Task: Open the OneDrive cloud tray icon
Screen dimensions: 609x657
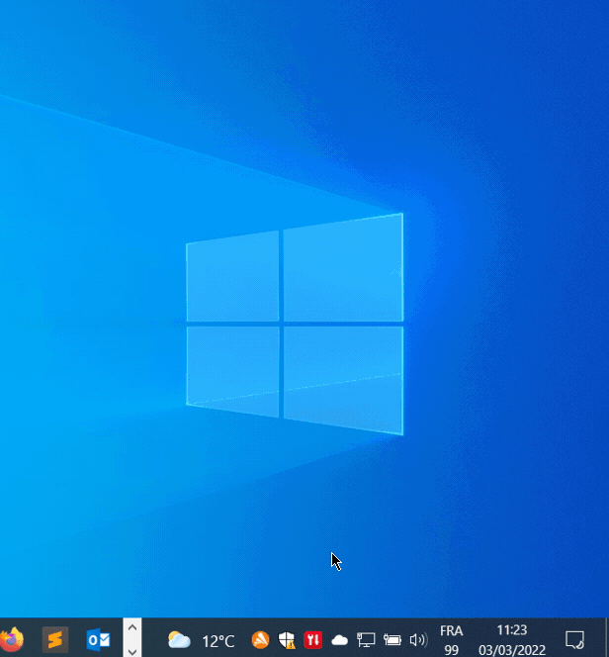Action: point(339,640)
